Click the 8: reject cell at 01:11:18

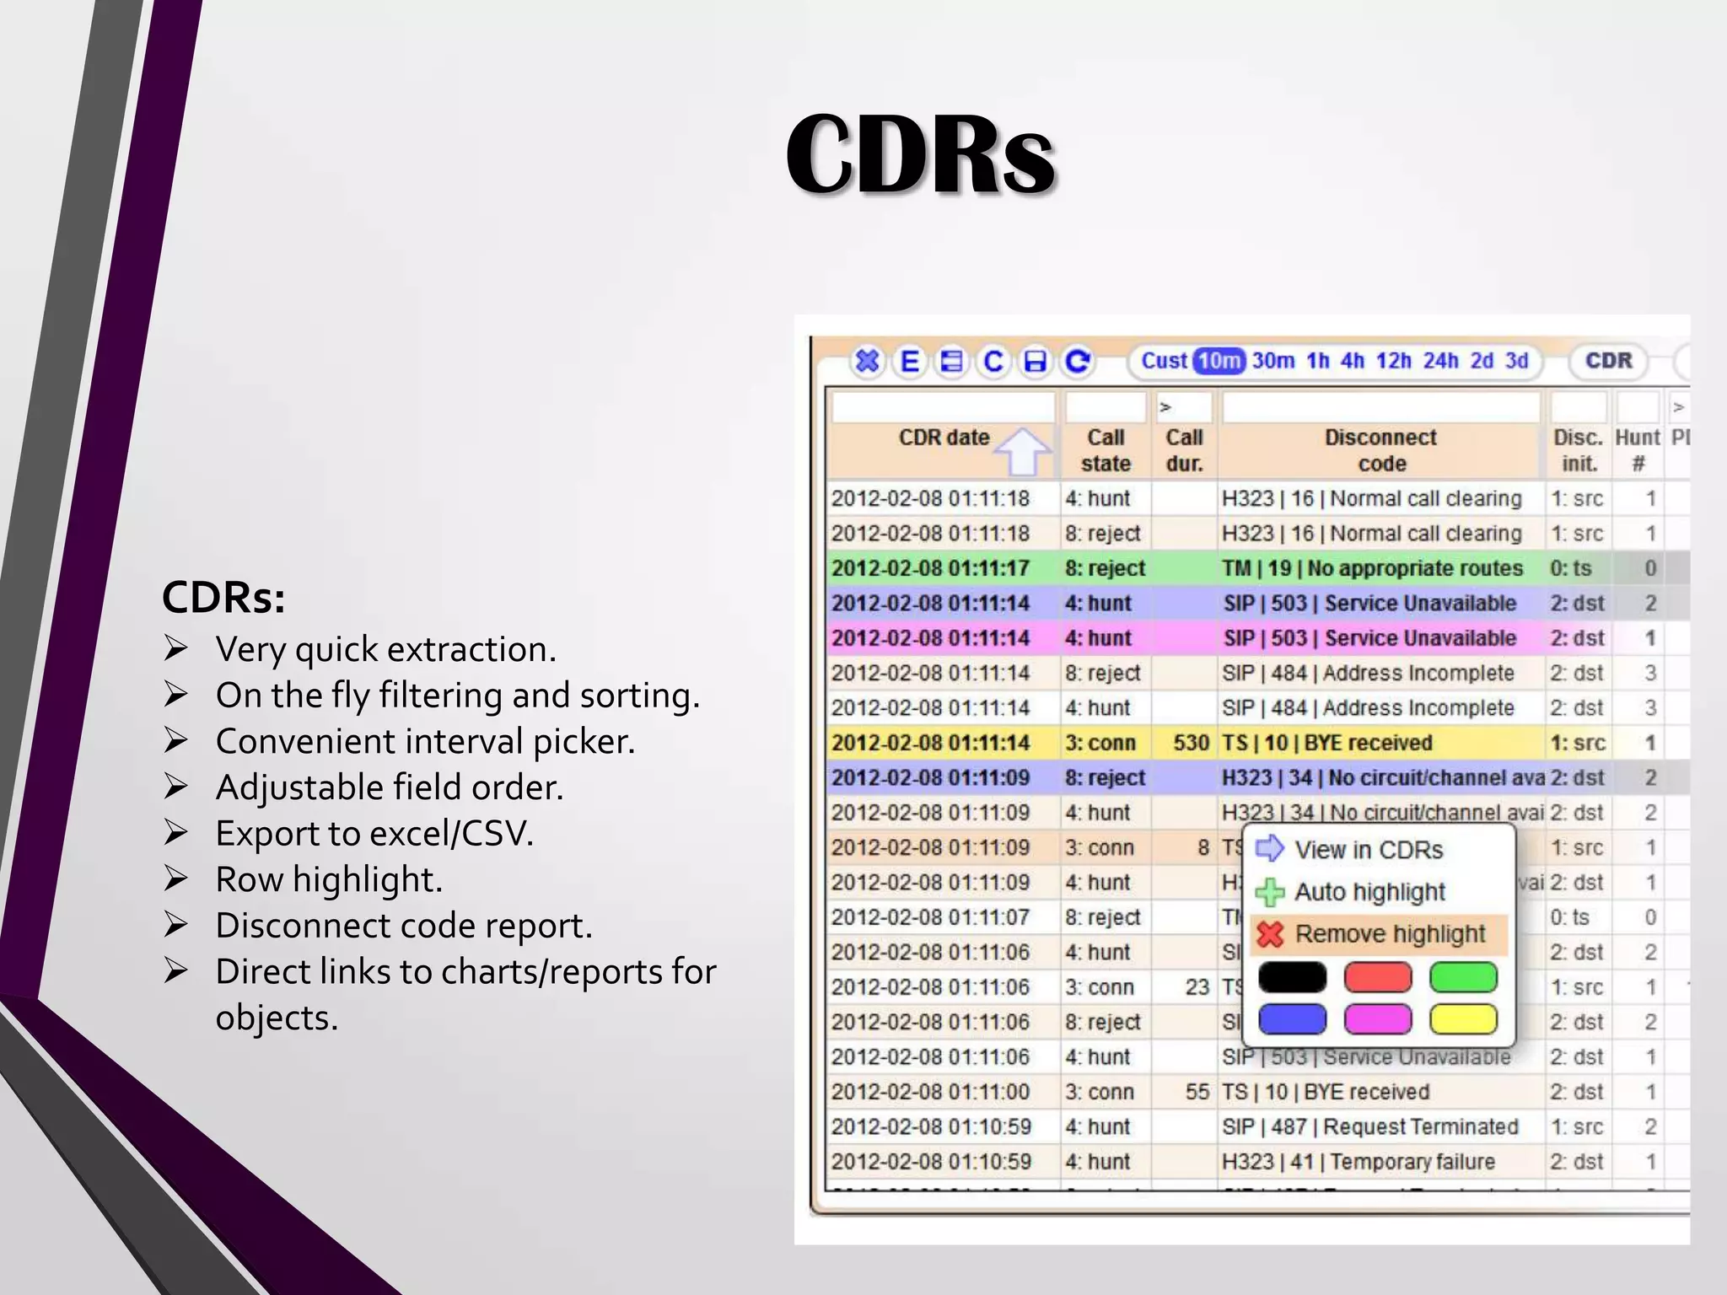[x=1106, y=534]
